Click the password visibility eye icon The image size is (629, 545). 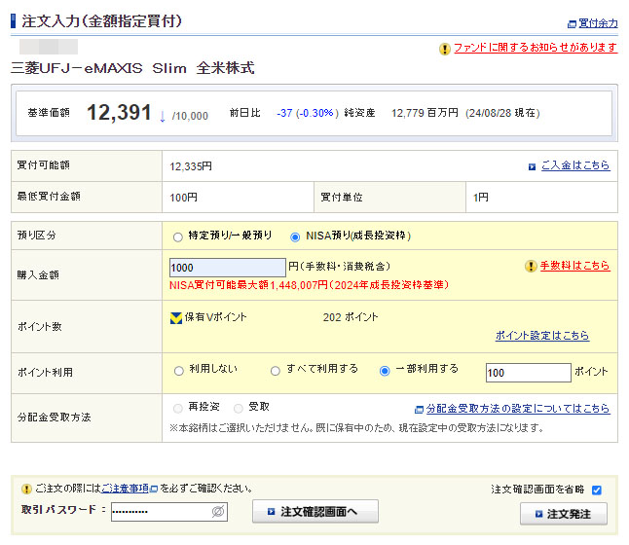point(218,511)
